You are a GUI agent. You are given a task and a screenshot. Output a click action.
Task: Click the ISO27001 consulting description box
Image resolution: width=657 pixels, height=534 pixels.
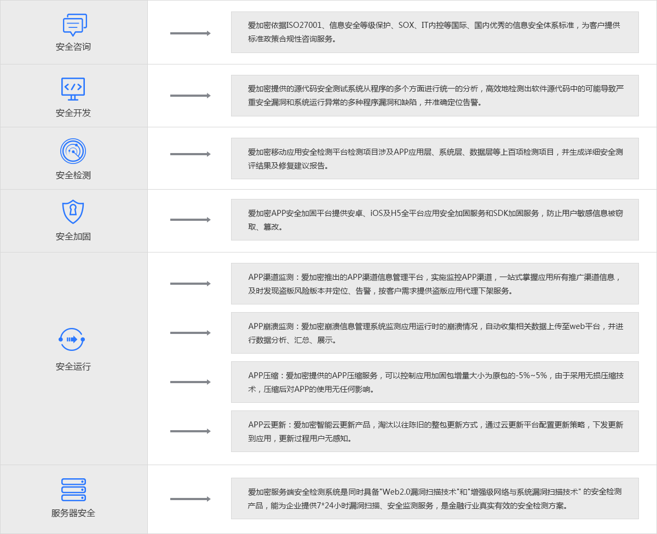(435, 32)
